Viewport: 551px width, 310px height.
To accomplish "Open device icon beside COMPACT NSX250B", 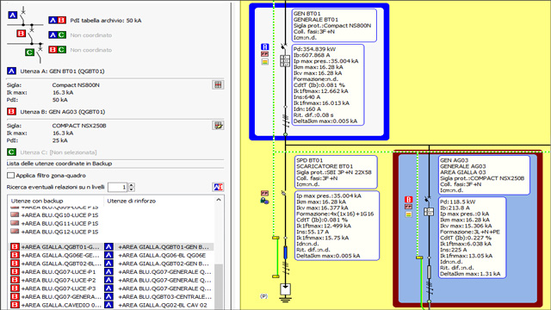I will click(x=218, y=125).
